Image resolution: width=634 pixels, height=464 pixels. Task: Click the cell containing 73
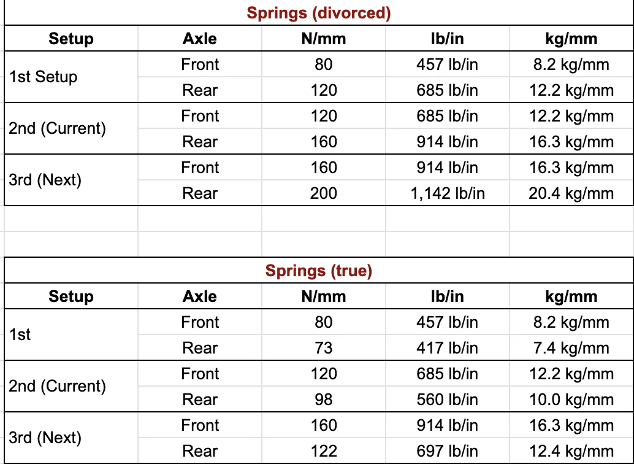click(x=324, y=348)
